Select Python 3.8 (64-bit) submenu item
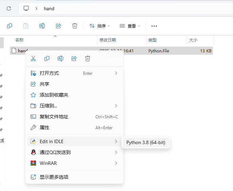This screenshot has height=191, width=233. (146, 142)
